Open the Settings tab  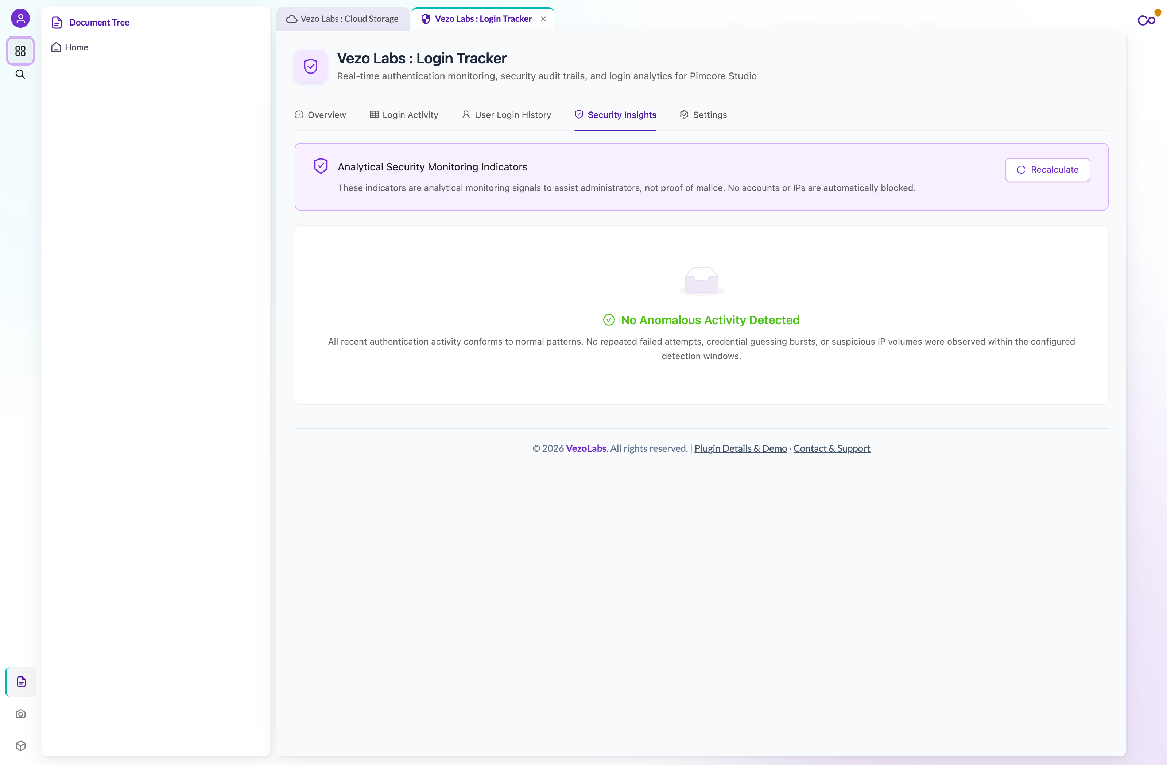pos(703,115)
